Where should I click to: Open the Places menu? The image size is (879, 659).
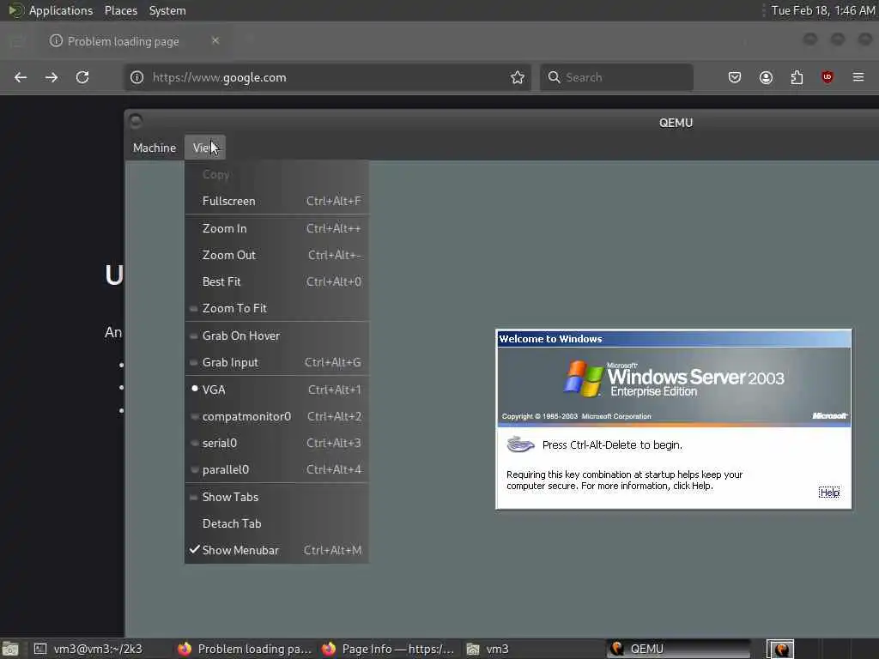(x=120, y=10)
